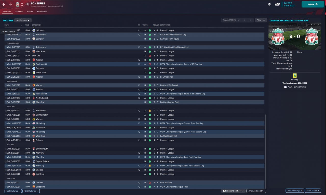Click the Friendly competition logo icon
The height and width of the screenshot is (195, 326).
point(295,76)
